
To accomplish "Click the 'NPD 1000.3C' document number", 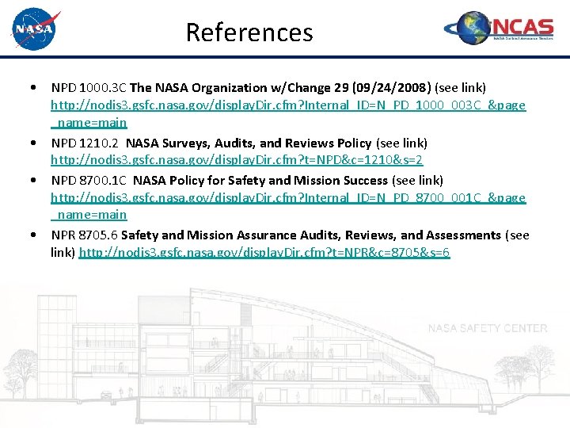I will coord(89,88).
